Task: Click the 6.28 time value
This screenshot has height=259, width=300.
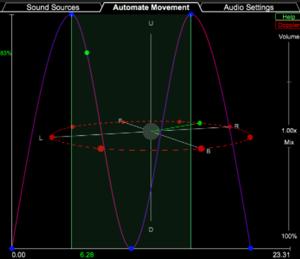Action: [x=87, y=255]
